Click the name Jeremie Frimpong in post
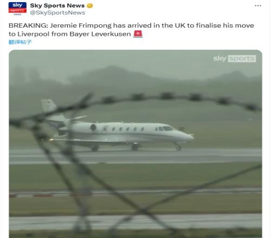 pyautogui.click(x=81, y=25)
